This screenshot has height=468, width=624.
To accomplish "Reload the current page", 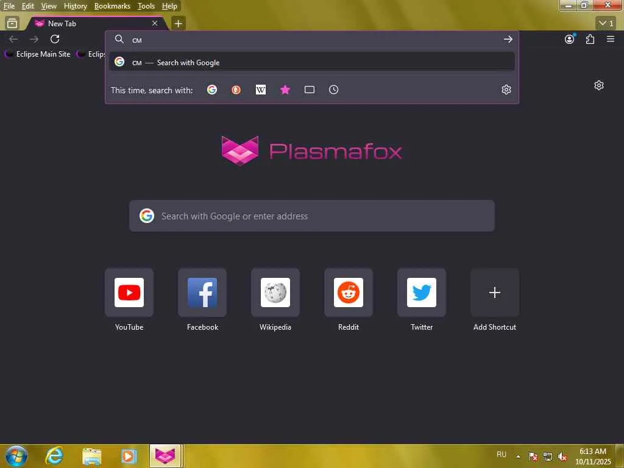I will (55, 39).
